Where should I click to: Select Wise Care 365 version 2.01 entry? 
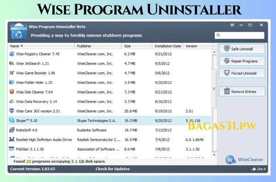click(38, 111)
